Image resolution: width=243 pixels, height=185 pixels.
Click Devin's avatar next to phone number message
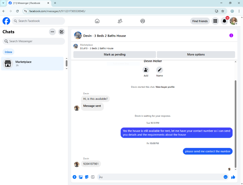[77, 164]
